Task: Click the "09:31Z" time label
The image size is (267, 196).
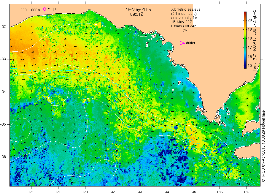Action: tap(136, 14)
